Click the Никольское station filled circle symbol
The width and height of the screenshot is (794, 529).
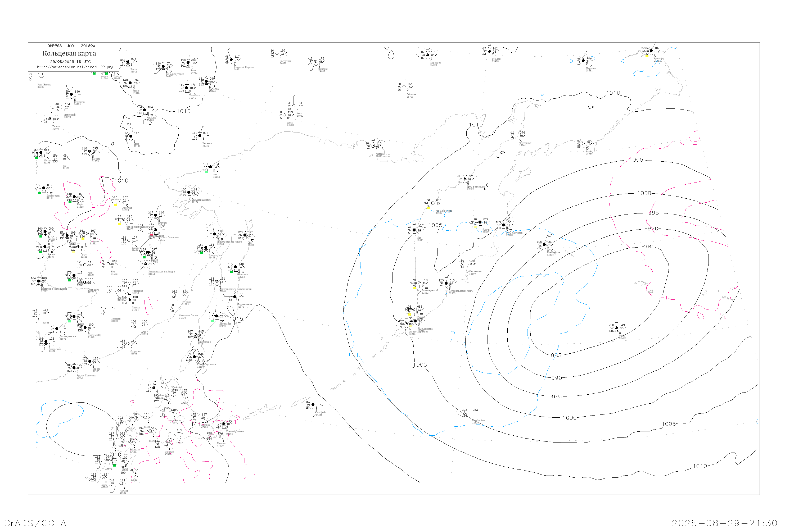544,245
